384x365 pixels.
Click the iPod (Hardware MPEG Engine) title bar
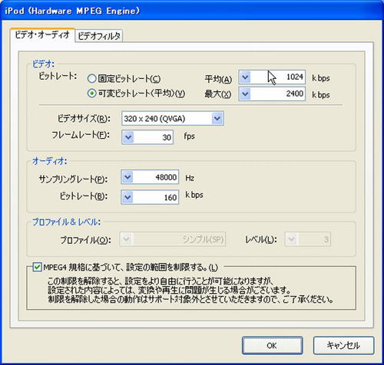click(x=192, y=11)
